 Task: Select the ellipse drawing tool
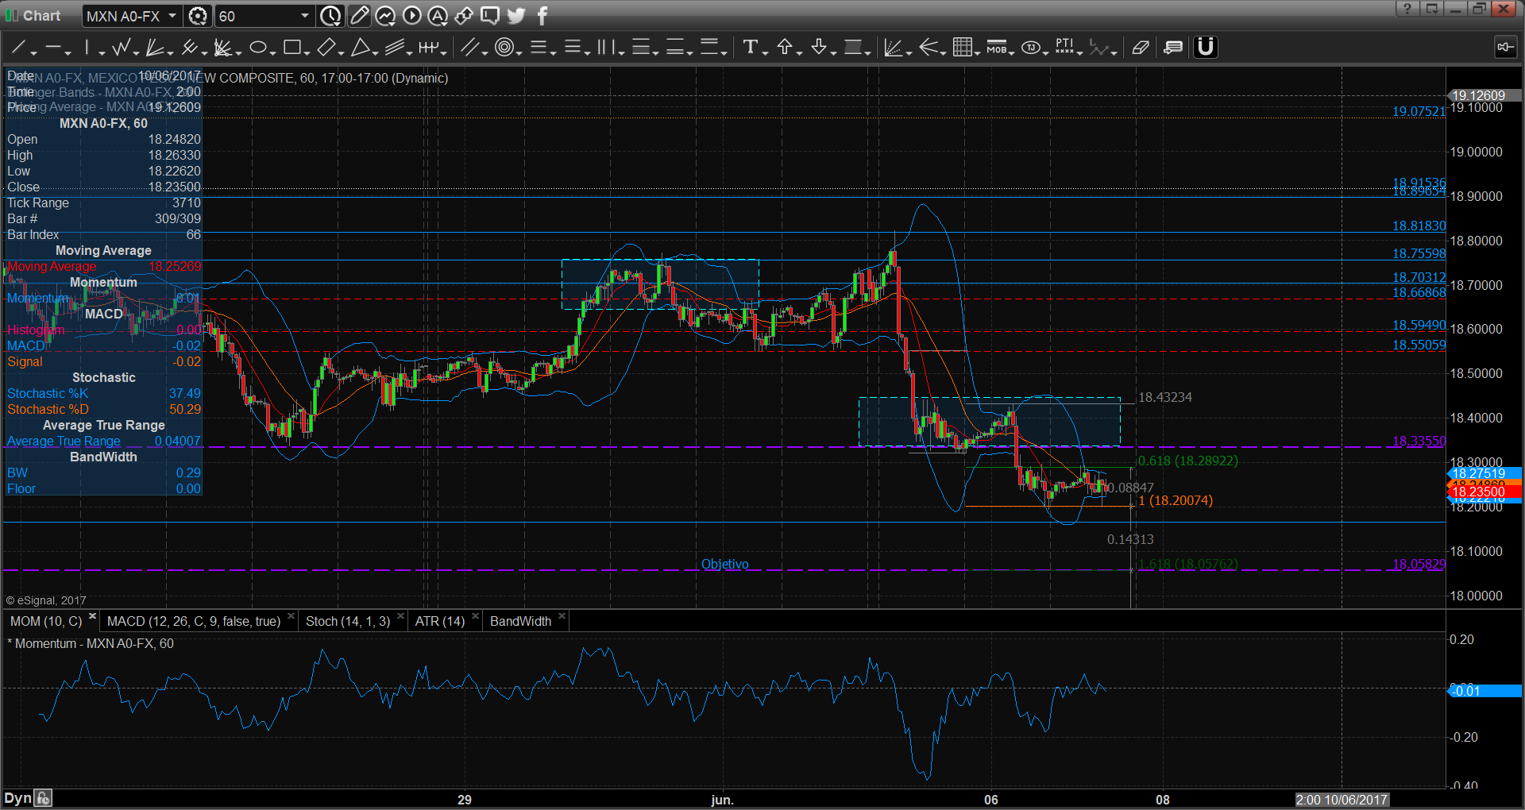tap(257, 48)
